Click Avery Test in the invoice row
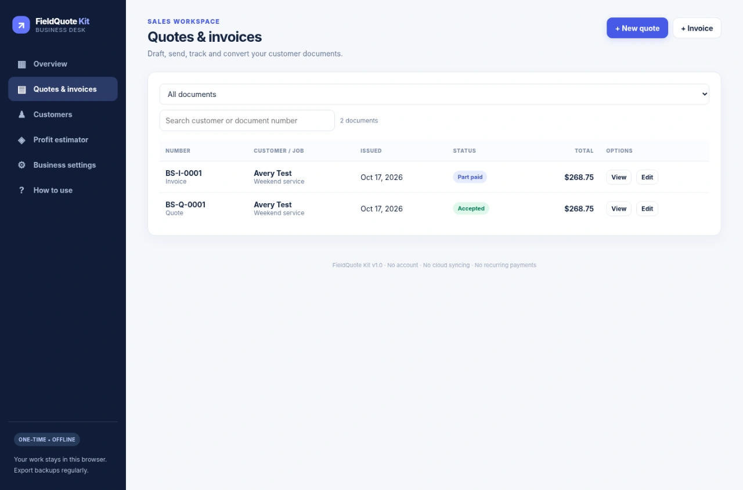This screenshot has width=743, height=490. click(273, 173)
